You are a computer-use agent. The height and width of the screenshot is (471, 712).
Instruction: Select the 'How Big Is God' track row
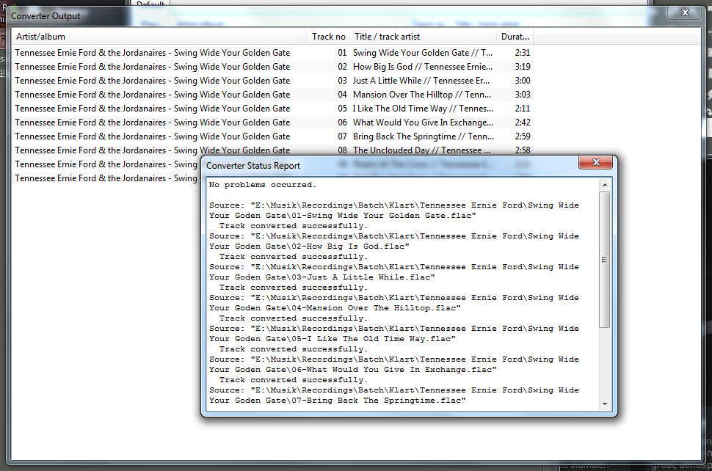tap(272, 67)
